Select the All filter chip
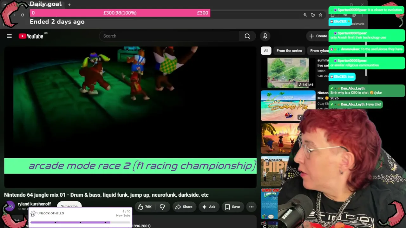The height and width of the screenshot is (228, 406). (x=266, y=51)
